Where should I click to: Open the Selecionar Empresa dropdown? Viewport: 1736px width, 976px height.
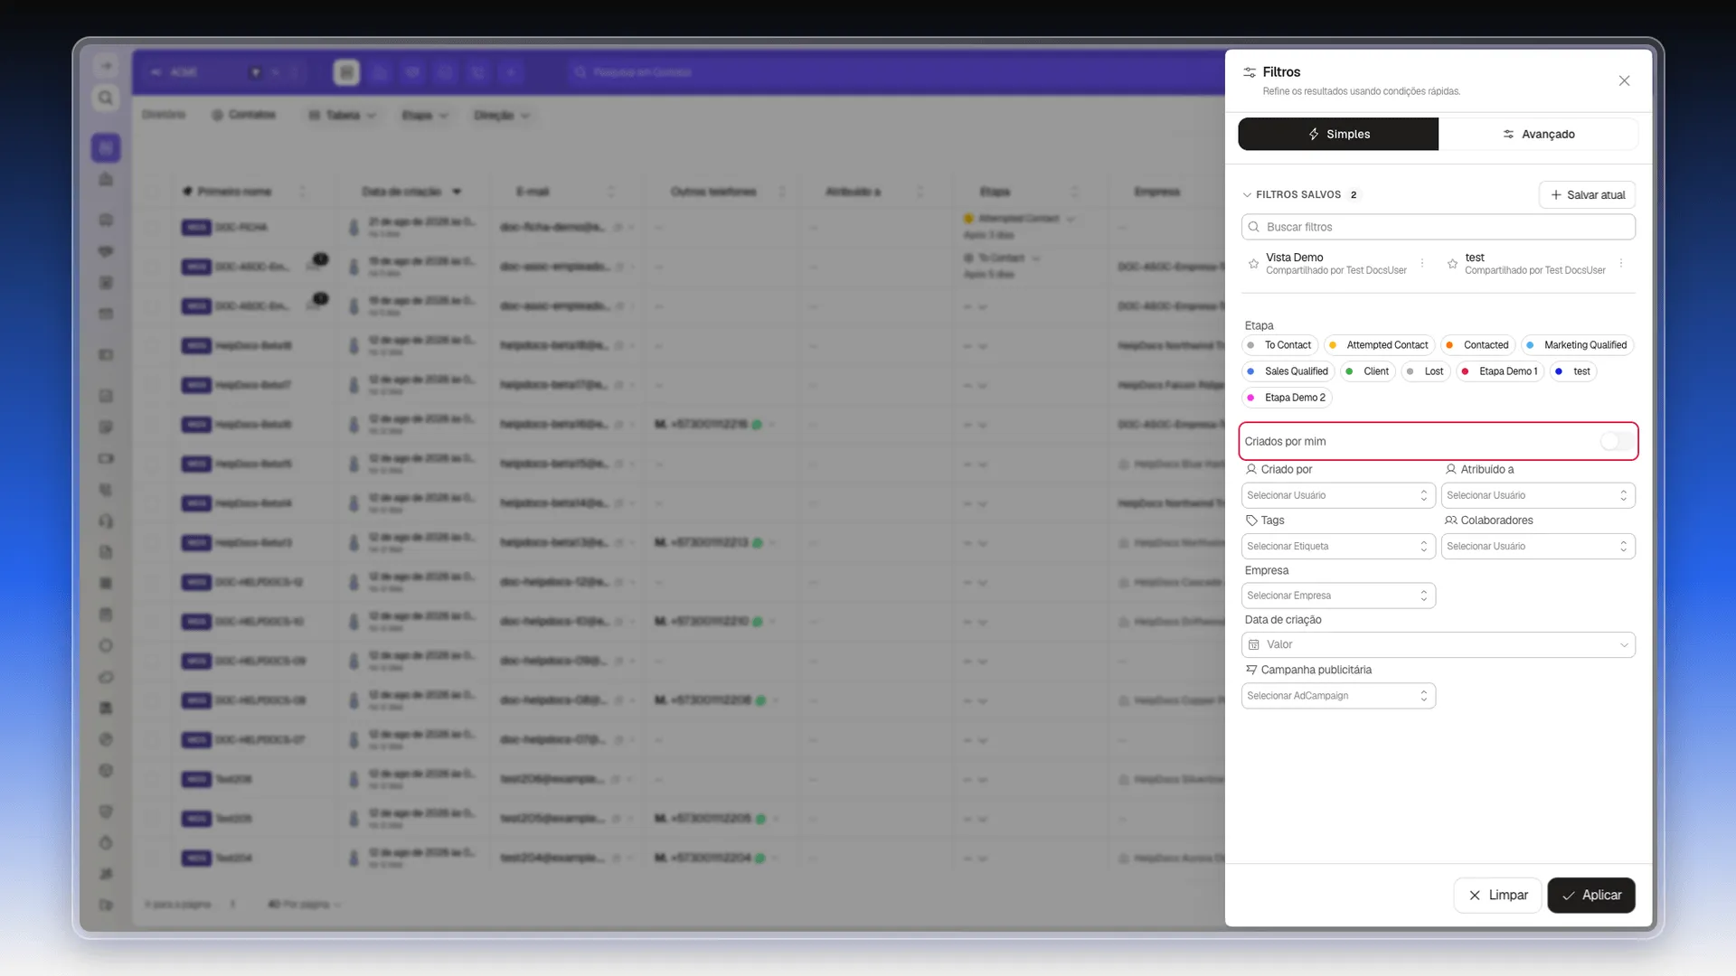pyautogui.click(x=1338, y=596)
